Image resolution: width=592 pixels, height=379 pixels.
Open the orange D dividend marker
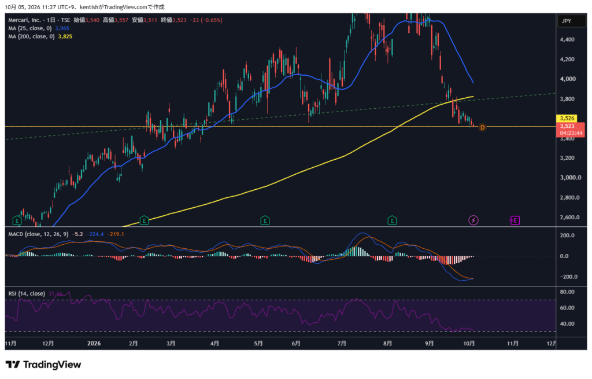click(x=482, y=128)
